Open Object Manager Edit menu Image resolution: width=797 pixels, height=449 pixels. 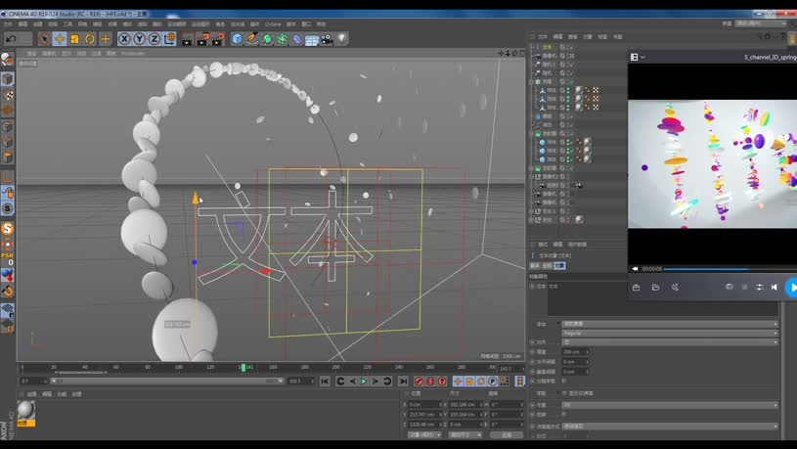(557, 36)
